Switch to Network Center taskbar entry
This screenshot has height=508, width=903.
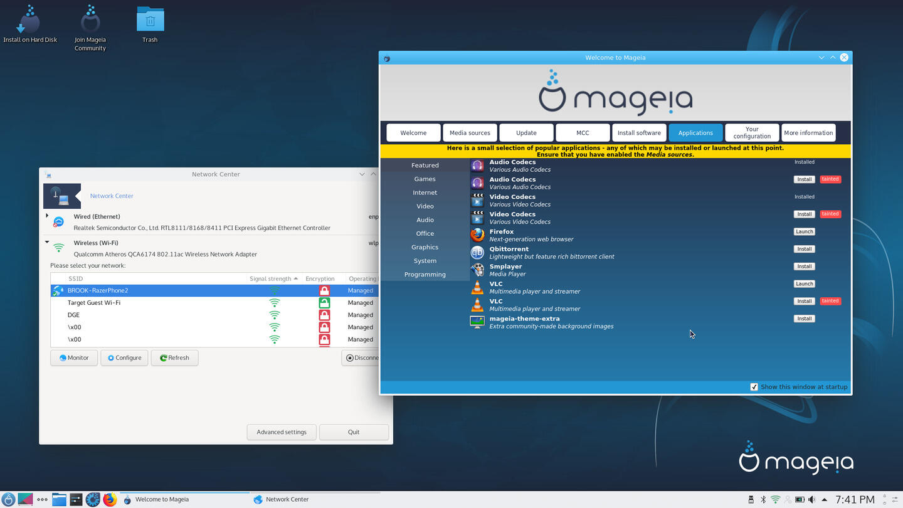[315, 499]
